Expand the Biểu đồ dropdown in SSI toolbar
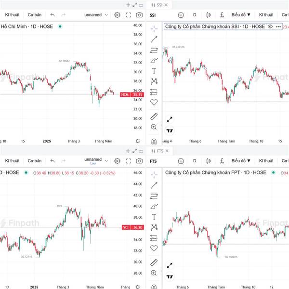Screen dimensions: 289x289 (241, 15)
